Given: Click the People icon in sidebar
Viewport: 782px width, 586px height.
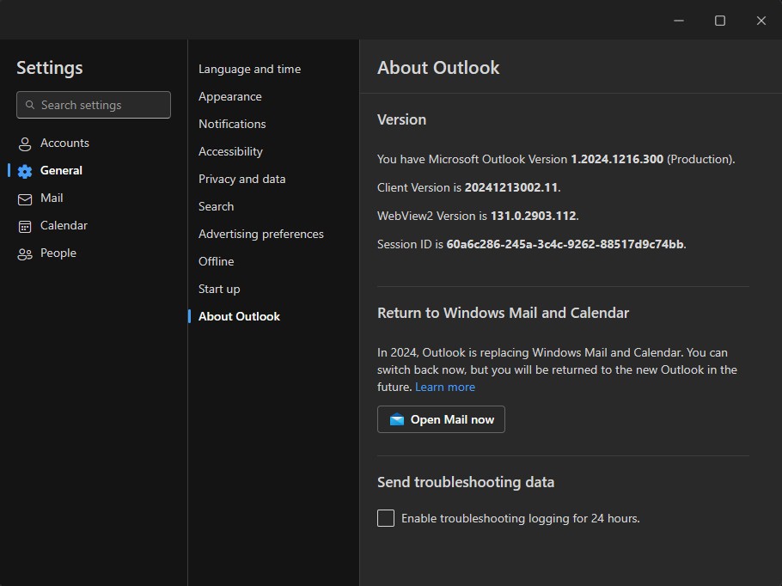Looking at the screenshot, I should click(x=25, y=253).
